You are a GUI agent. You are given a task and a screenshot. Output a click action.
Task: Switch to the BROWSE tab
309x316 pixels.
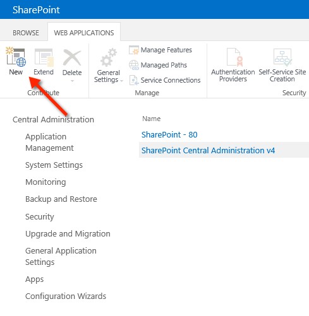click(26, 33)
